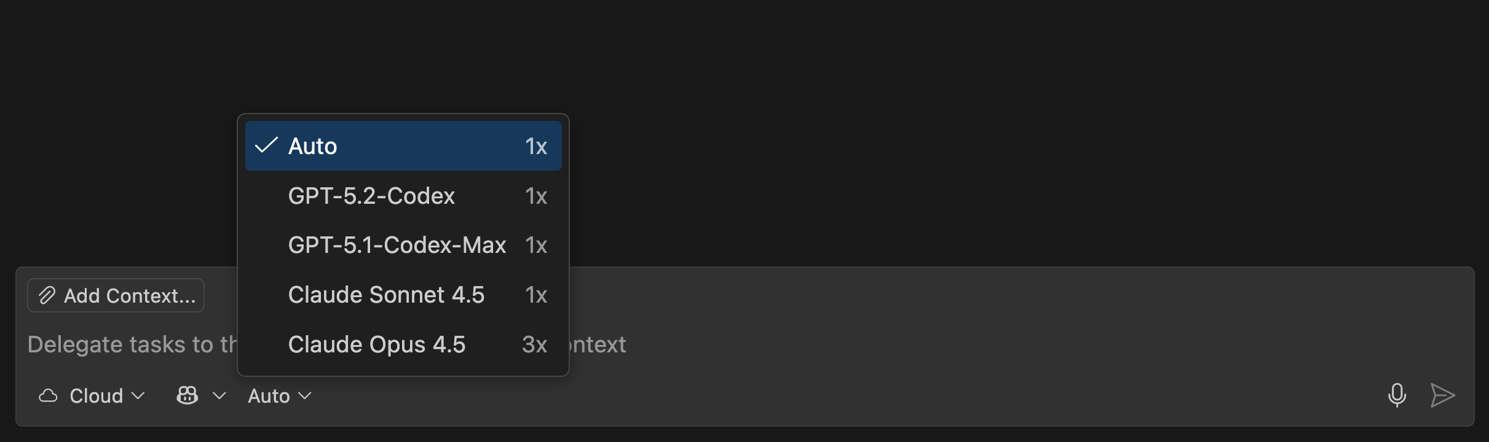This screenshot has width=1489, height=442.
Task: Click the chevron beside the Cloud label
Action: click(x=138, y=397)
